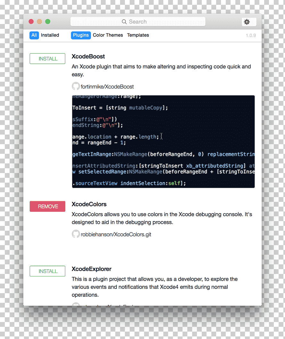Open the GitHub icon beside fortinmike/XcodeBoost
Viewport: 285px width, 339px height.
pyautogui.click(x=76, y=86)
